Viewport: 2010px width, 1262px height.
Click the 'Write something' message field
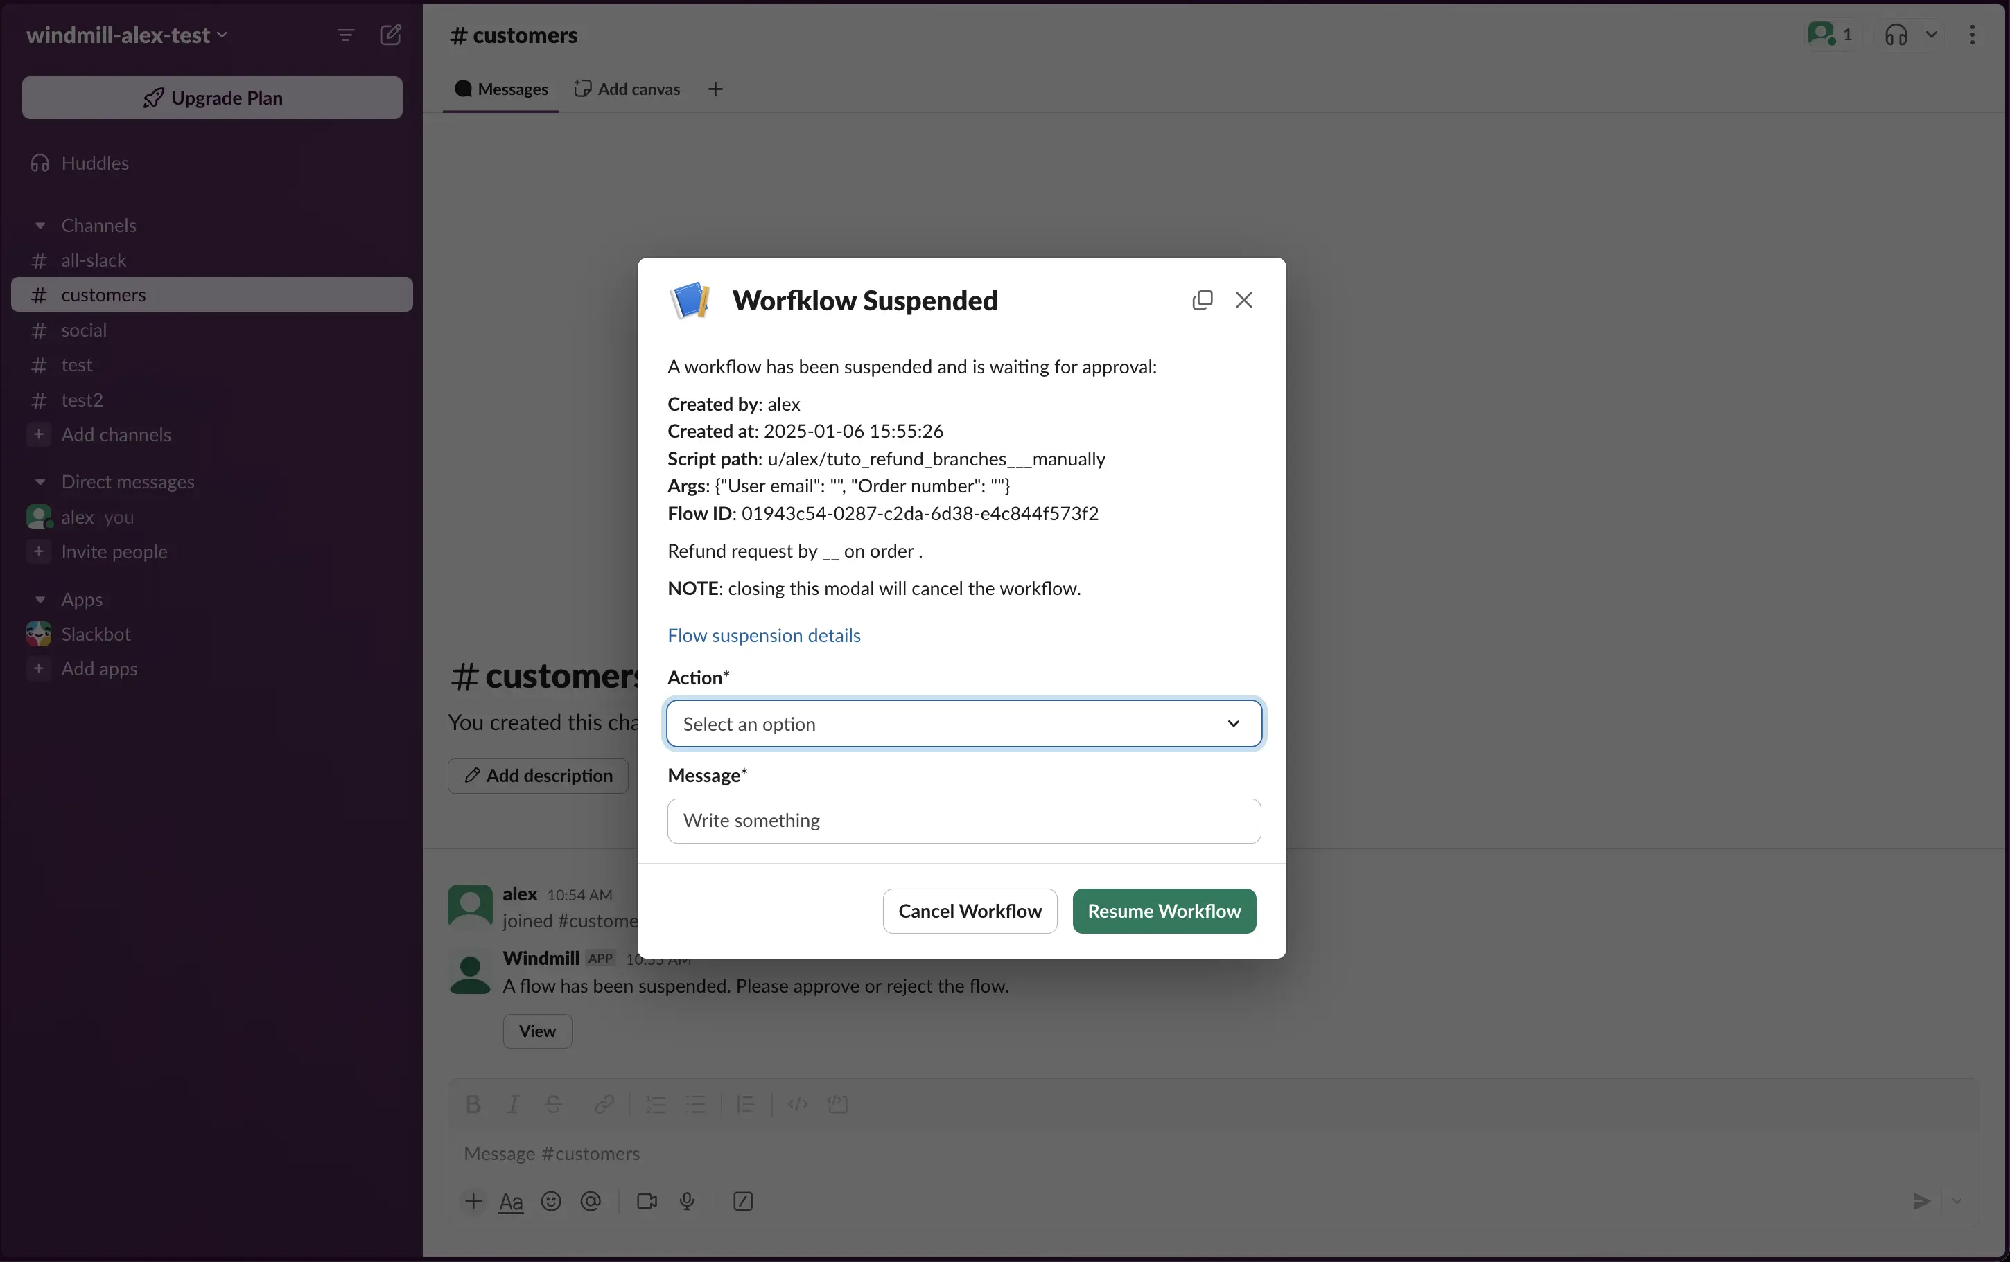(963, 821)
